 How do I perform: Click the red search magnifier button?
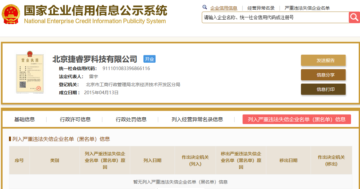coord(354,17)
